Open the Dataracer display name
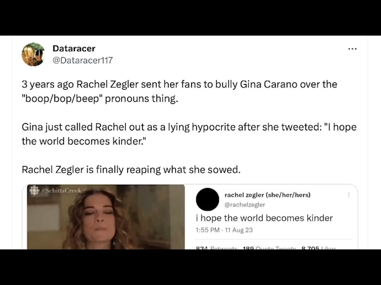The width and height of the screenshot is (381, 285). (74, 49)
